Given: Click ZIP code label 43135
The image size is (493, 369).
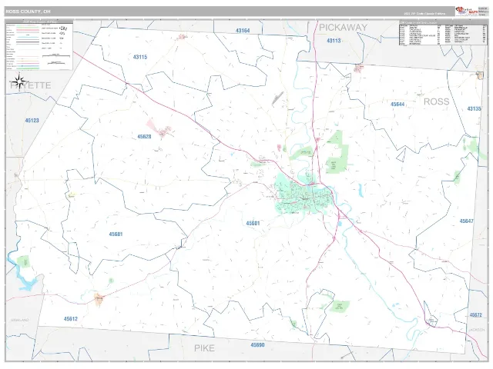Looking at the screenshot, I should click(474, 108).
